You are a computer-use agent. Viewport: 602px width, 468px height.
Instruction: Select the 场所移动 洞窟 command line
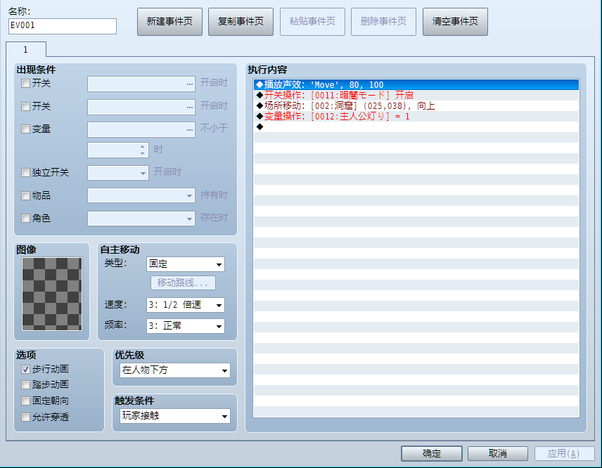[416, 105]
